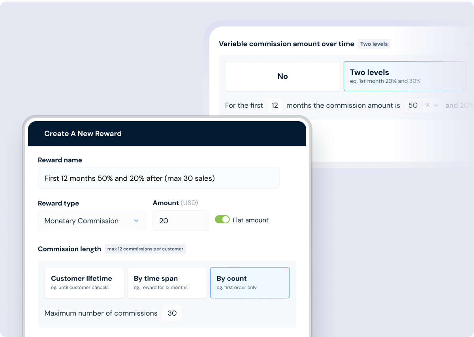
Task: Open the Reward type dropdown
Action: pos(92,221)
